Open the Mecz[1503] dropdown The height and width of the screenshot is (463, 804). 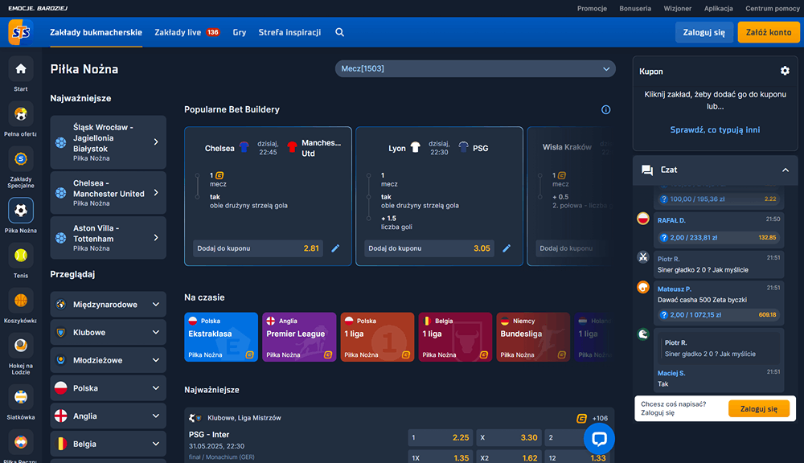click(475, 68)
